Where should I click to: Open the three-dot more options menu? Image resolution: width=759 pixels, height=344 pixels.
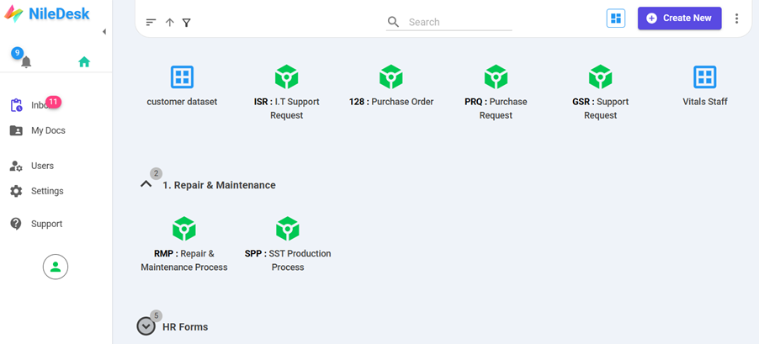click(737, 19)
